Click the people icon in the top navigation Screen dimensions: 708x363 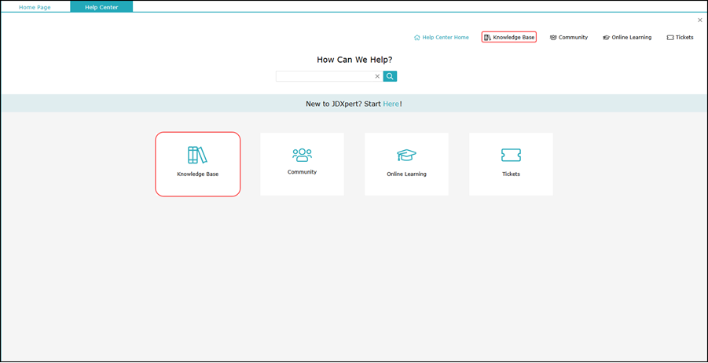(x=553, y=38)
